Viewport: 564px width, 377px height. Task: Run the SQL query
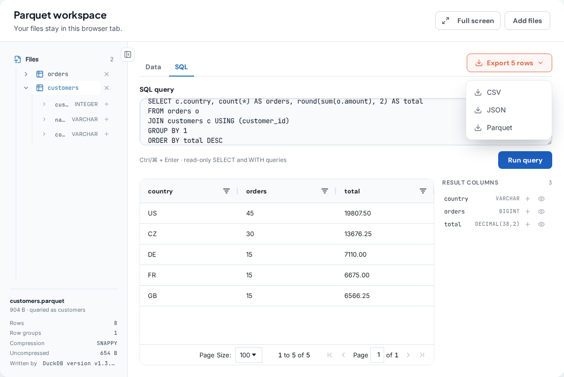click(525, 160)
